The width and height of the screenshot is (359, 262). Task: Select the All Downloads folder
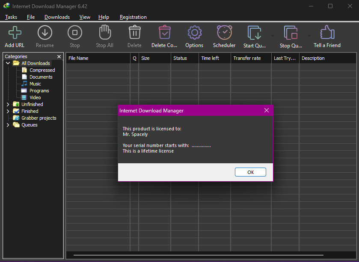click(x=36, y=63)
